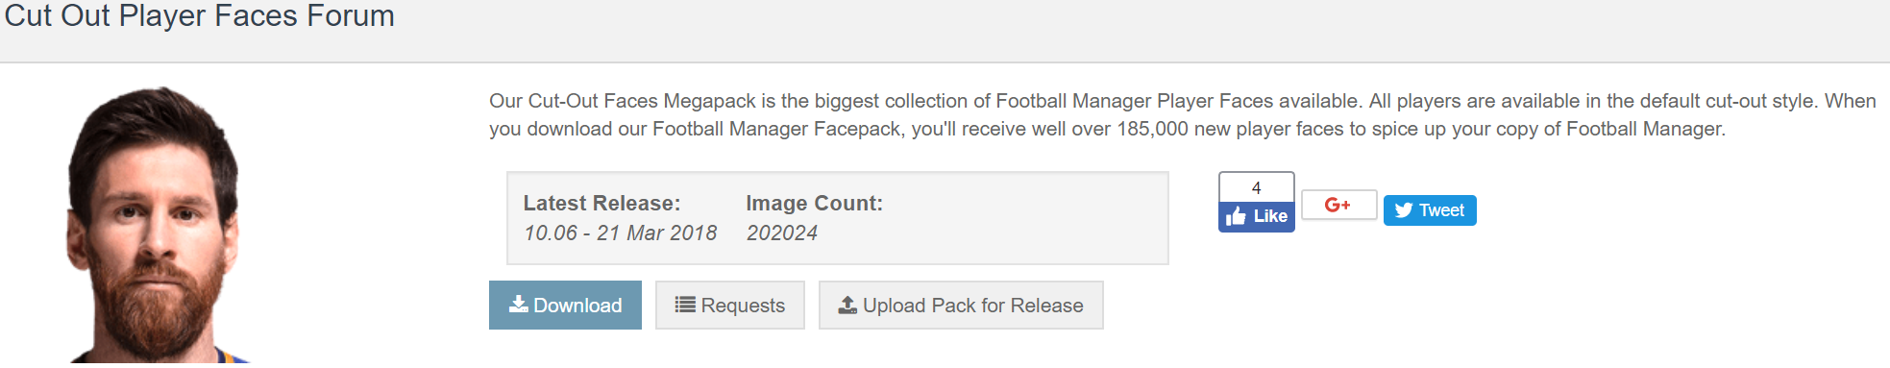Click the Megapack description paragraph
Viewport: 1890px width, 368px height.
pyautogui.click(x=1183, y=114)
